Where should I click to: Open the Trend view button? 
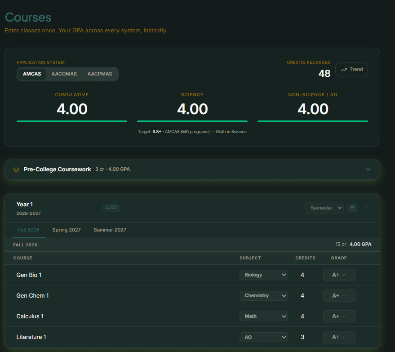pyautogui.click(x=351, y=70)
